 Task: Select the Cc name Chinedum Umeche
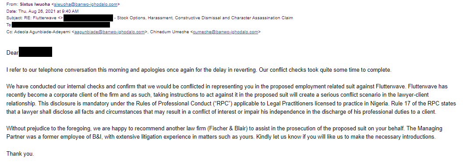point(170,32)
